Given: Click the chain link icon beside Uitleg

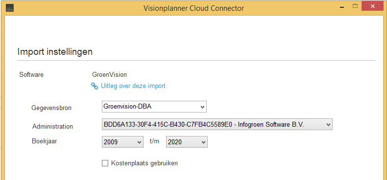Looking at the screenshot, I should tap(95, 86).
